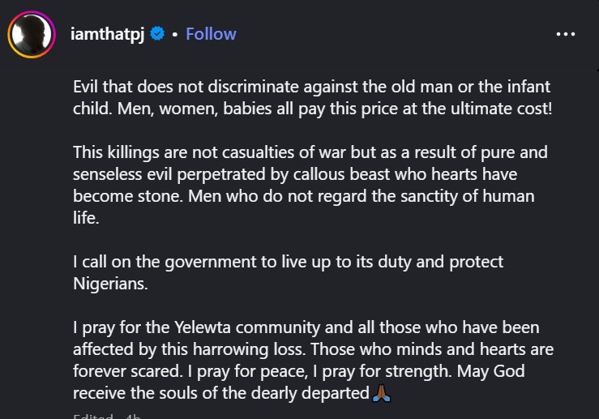The width and height of the screenshot is (599, 419).
Task: Click the line starting "forever scared"
Action: (299, 371)
